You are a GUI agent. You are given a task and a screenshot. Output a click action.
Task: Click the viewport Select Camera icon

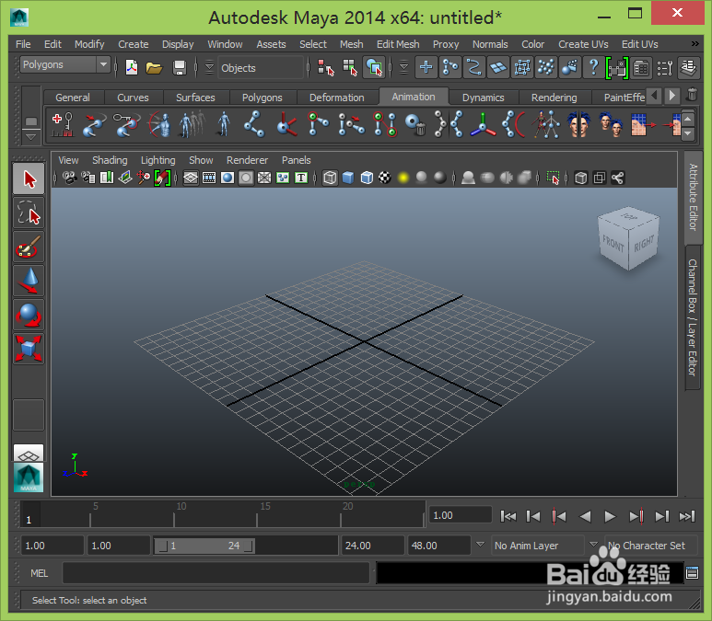(x=69, y=178)
